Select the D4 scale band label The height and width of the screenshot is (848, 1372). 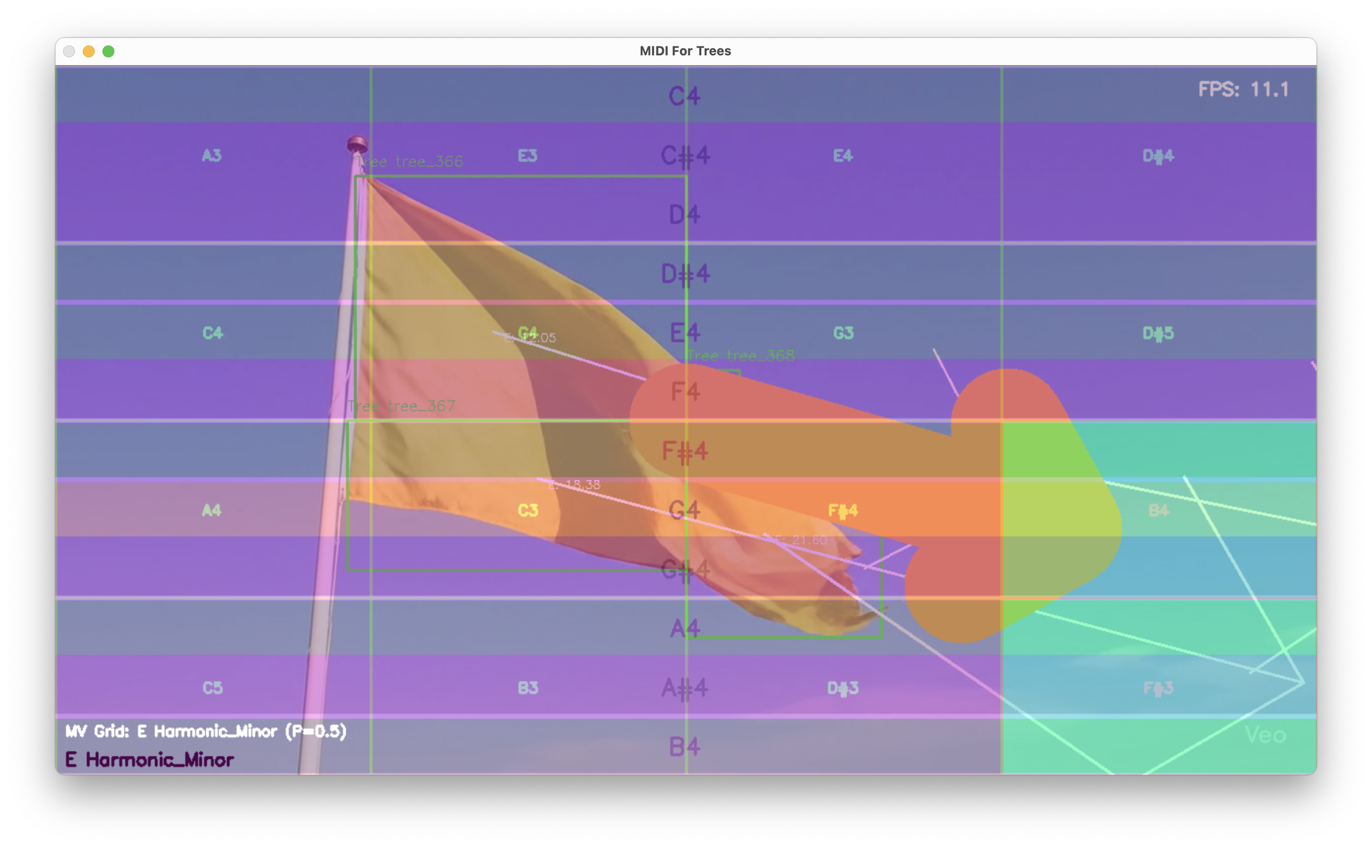point(684,214)
